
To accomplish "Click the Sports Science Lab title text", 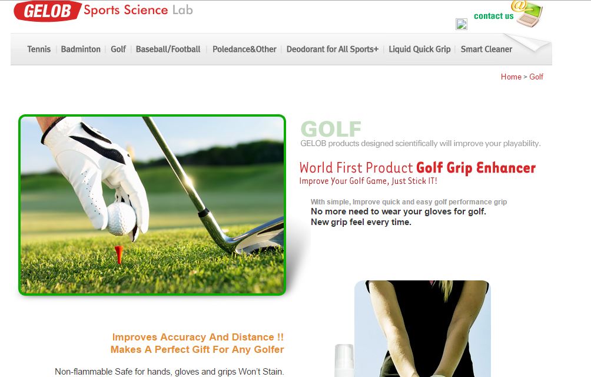I will coord(138,10).
